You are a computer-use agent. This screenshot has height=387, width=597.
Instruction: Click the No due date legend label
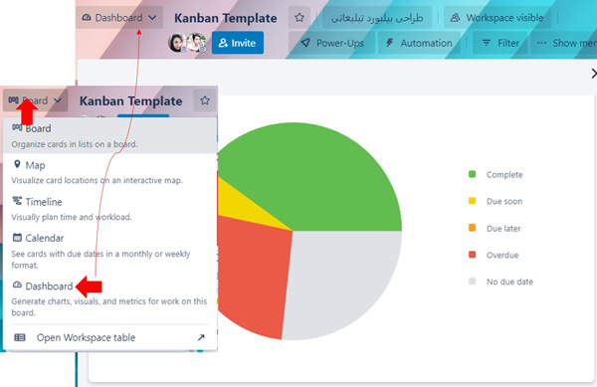point(509,282)
